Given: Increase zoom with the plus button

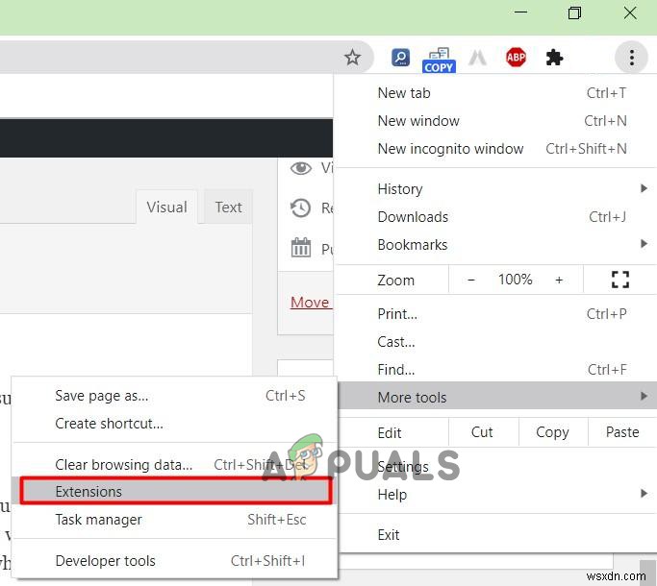Looking at the screenshot, I should [559, 280].
